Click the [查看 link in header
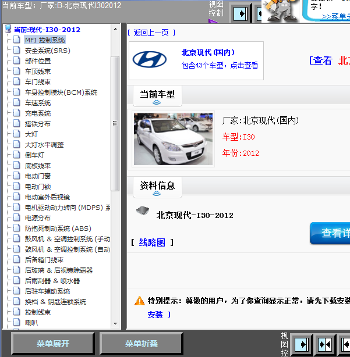Viewport: 350px width, 357px height. pos(320,60)
